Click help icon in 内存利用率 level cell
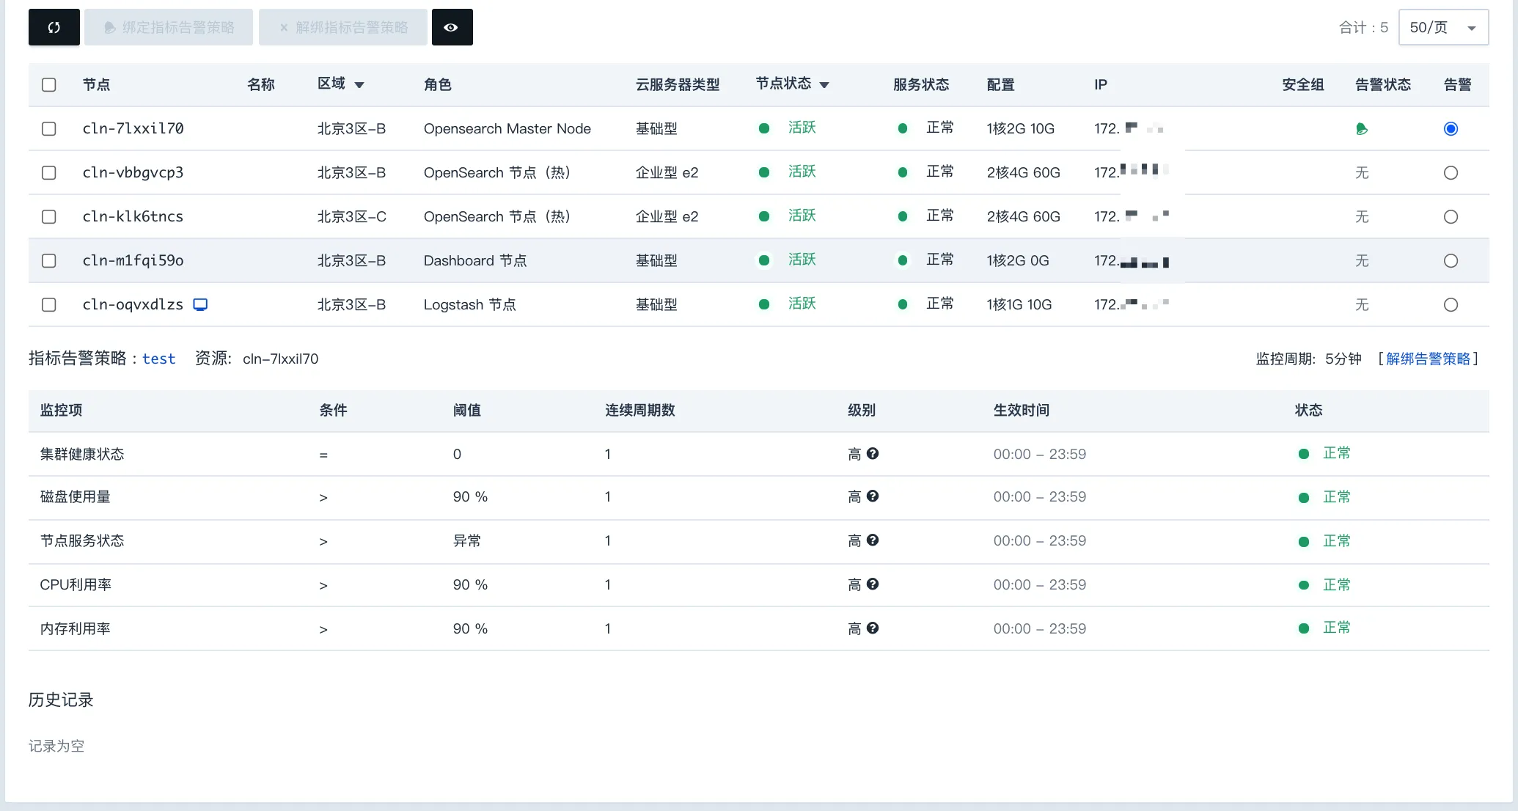This screenshot has height=811, width=1518. pyautogui.click(x=873, y=628)
